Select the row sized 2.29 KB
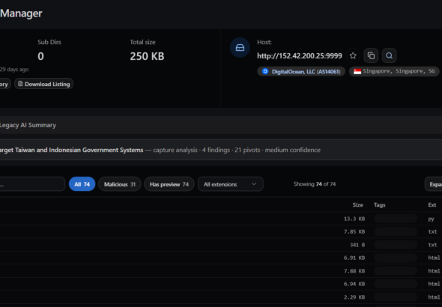Screen dimensions: 442x307 tap(221, 297)
